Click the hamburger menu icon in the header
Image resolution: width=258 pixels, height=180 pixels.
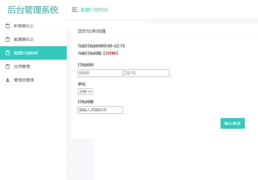tap(75, 10)
